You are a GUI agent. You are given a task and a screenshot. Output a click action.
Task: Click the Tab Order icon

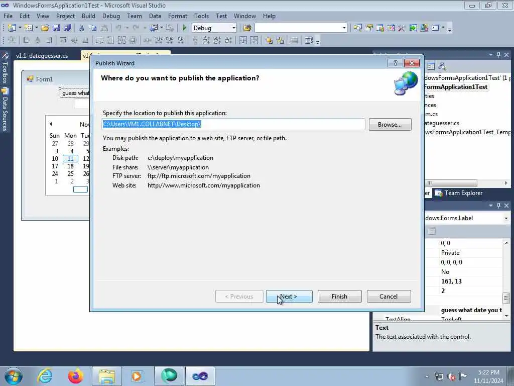coord(309,40)
